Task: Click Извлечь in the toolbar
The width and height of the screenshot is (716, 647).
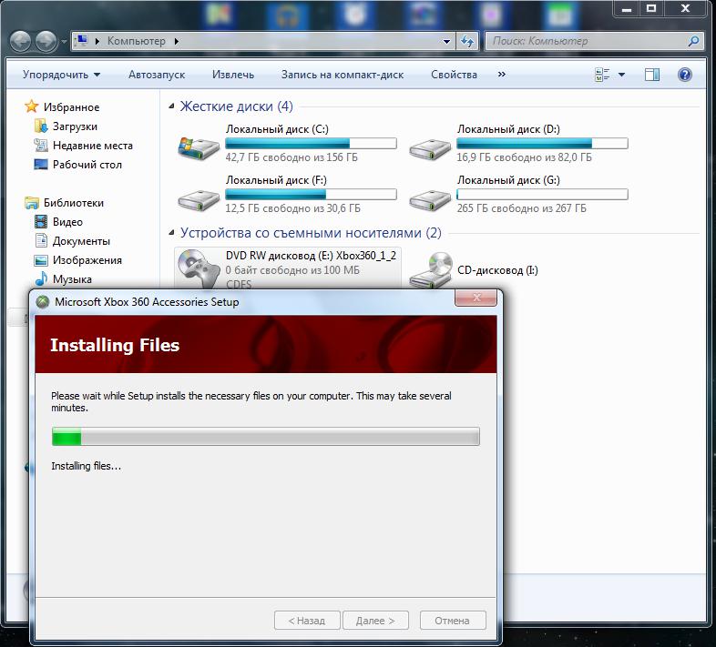Action: click(x=233, y=75)
